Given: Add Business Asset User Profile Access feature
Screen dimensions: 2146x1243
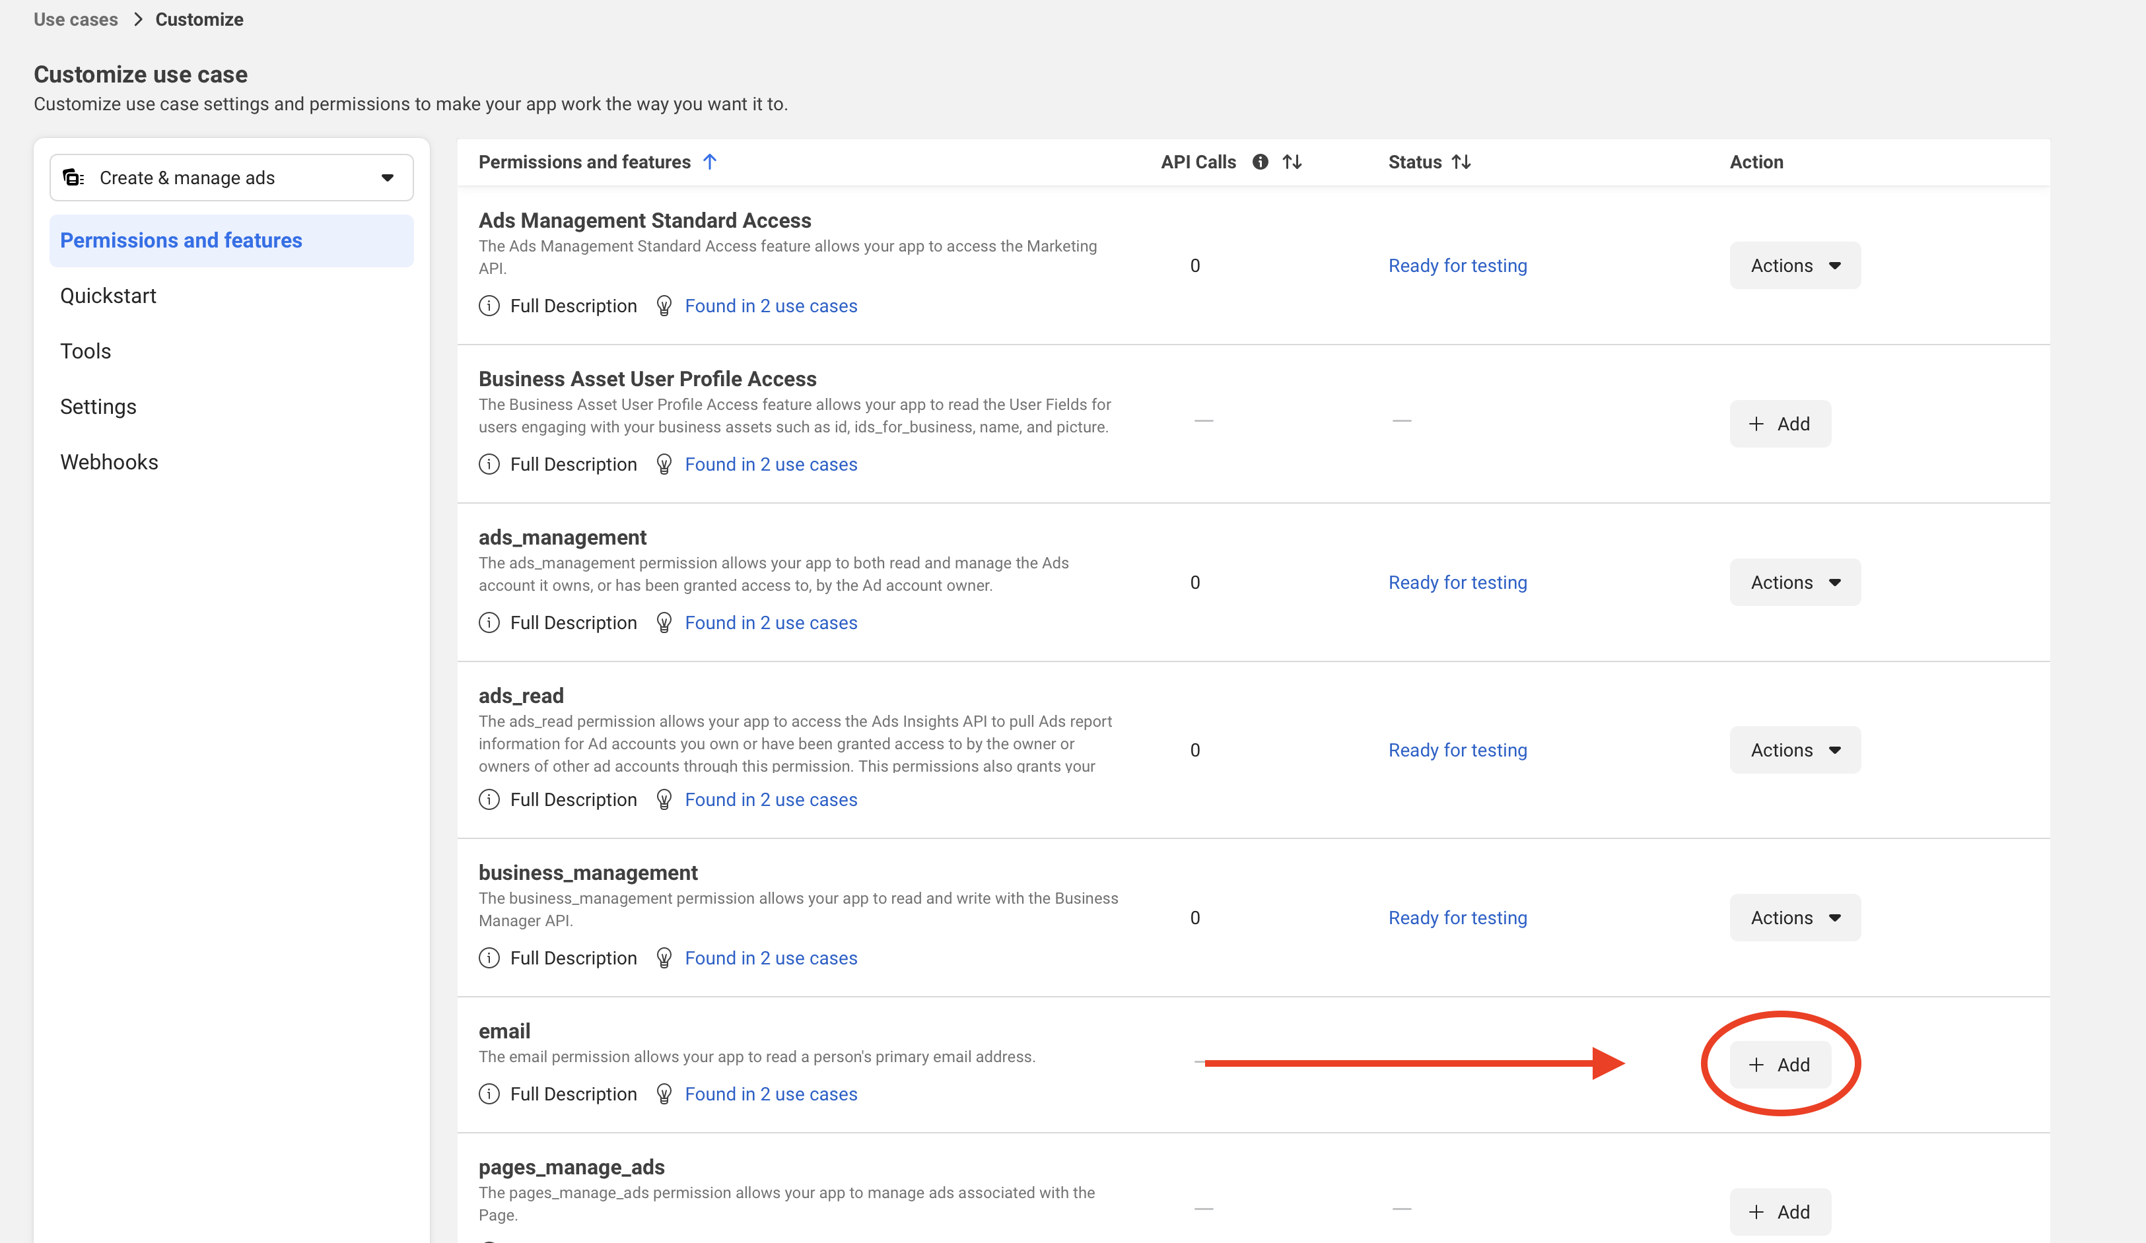Looking at the screenshot, I should tap(1779, 424).
